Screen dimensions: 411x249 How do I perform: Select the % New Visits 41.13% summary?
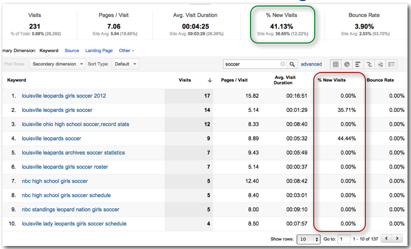tap(282, 25)
